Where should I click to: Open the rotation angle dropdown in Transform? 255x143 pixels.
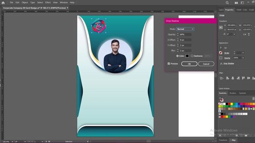234,34
